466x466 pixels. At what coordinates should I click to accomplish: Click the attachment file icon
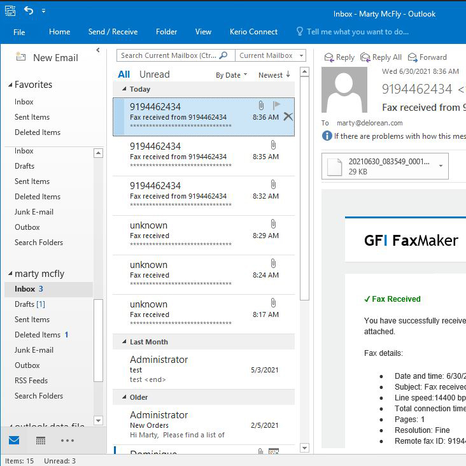pyautogui.click(x=335, y=167)
